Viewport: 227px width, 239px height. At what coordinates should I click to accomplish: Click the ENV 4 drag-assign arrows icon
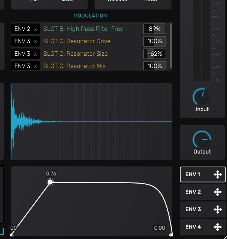217,227
